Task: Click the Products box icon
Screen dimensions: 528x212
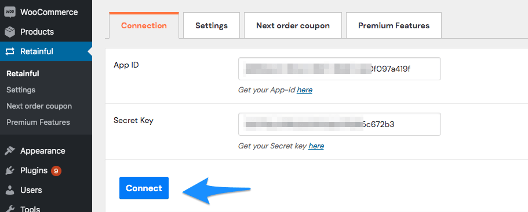Action: (10, 32)
